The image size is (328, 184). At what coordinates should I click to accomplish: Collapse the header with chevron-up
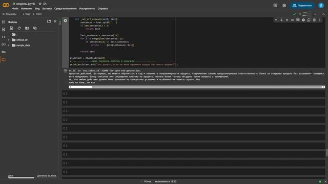pos(323,14)
